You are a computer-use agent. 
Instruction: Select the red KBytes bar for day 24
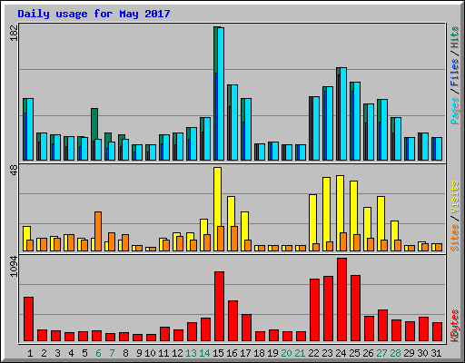coord(341,299)
